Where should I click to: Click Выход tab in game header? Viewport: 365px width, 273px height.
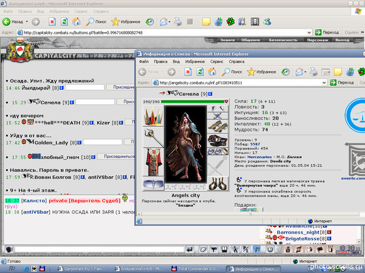click(x=342, y=40)
